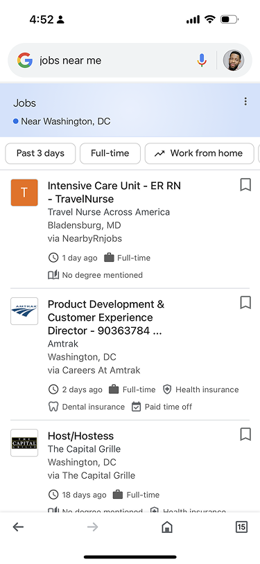Viewport: 260px width, 564px height.
Task: Edit the 'jobs near me' search field
Action: click(x=115, y=60)
